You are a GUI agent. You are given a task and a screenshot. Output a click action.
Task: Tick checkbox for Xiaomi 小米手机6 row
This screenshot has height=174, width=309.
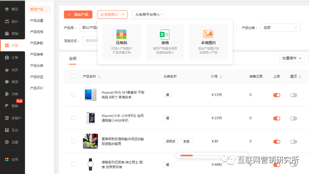pos(73,118)
